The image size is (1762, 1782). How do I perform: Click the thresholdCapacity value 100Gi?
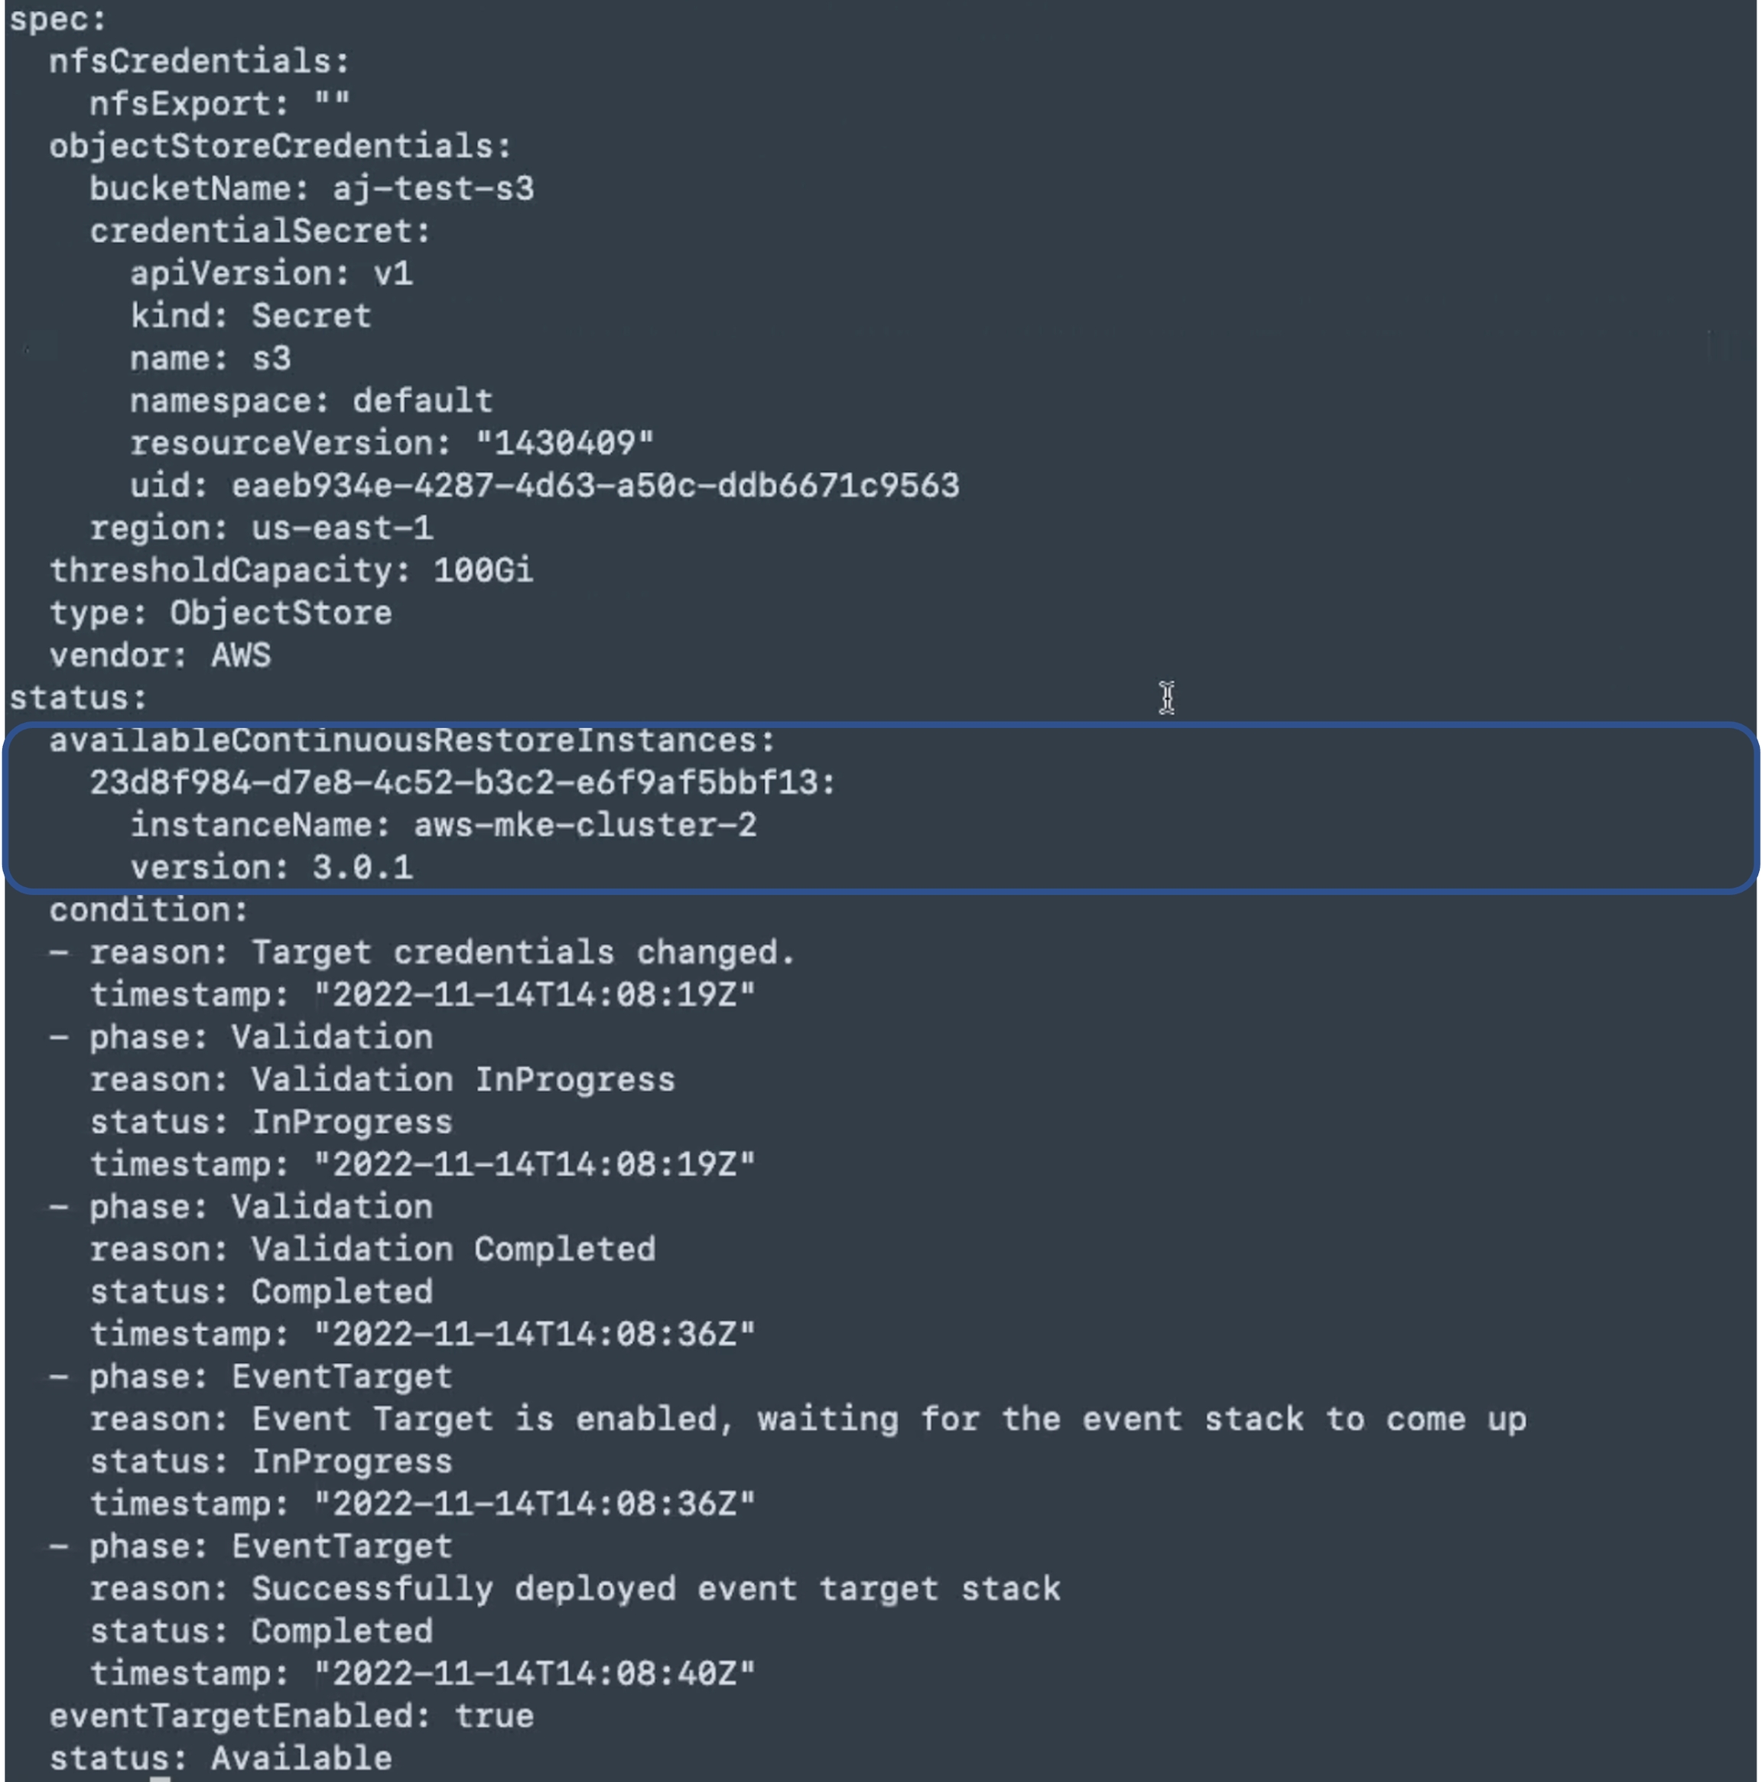coord(483,571)
